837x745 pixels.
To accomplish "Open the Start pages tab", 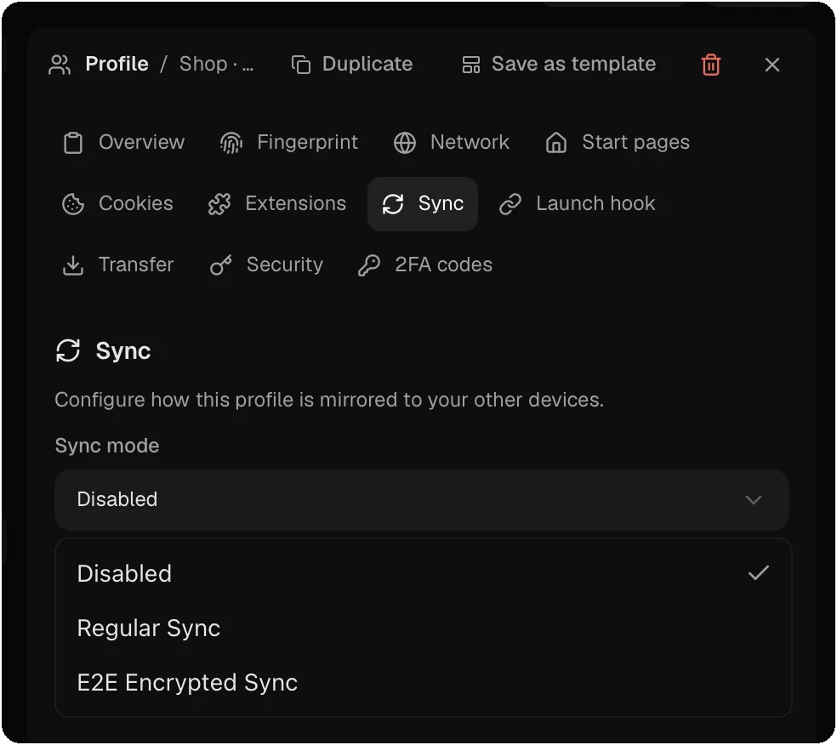I will pos(617,143).
